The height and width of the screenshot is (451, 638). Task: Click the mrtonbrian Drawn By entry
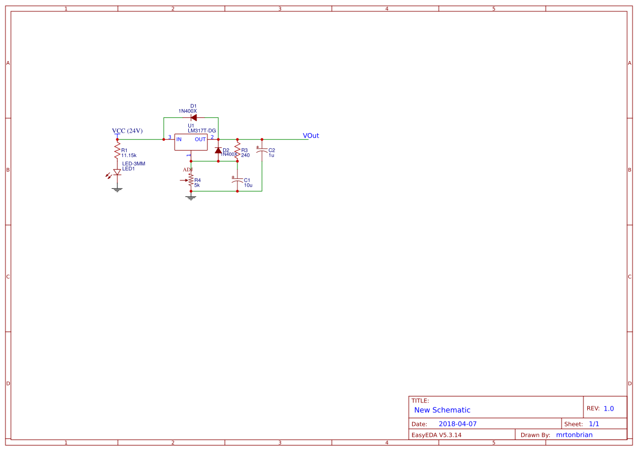point(574,435)
